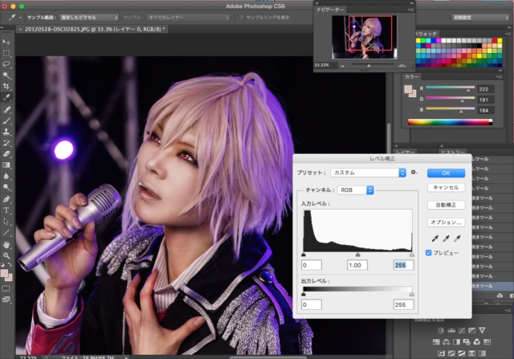Enable サンプルリングを表示 checkbox
This screenshot has height=359, width=514.
point(242,18)
